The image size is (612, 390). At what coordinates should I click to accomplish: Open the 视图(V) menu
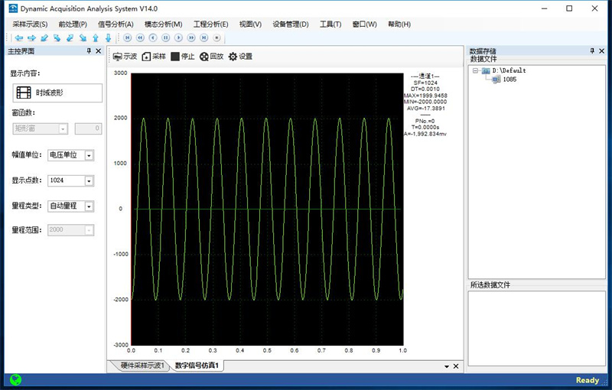pos(250,24)
